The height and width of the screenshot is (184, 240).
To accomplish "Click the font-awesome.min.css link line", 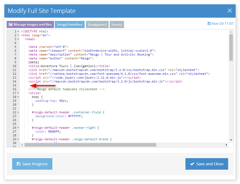I will (119, 74).
